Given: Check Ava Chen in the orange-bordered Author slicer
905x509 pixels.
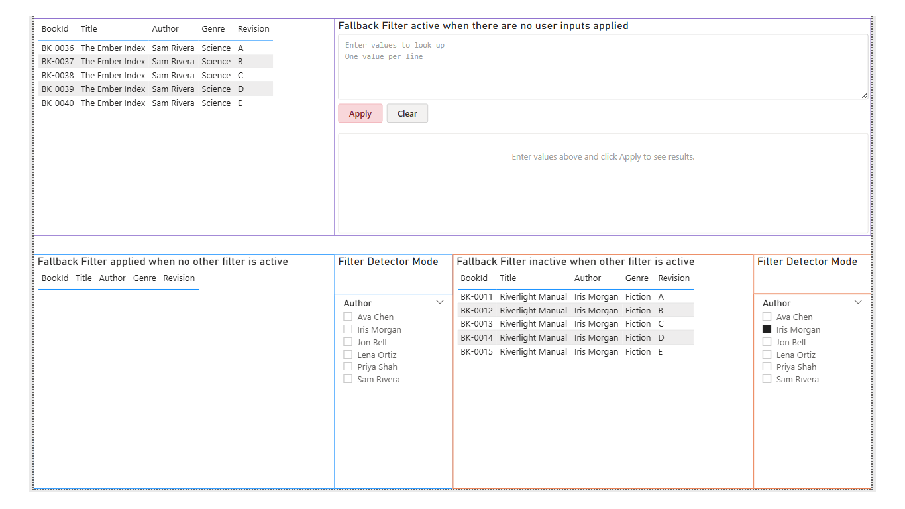Looking at the screenshot, I should point(767,317).
